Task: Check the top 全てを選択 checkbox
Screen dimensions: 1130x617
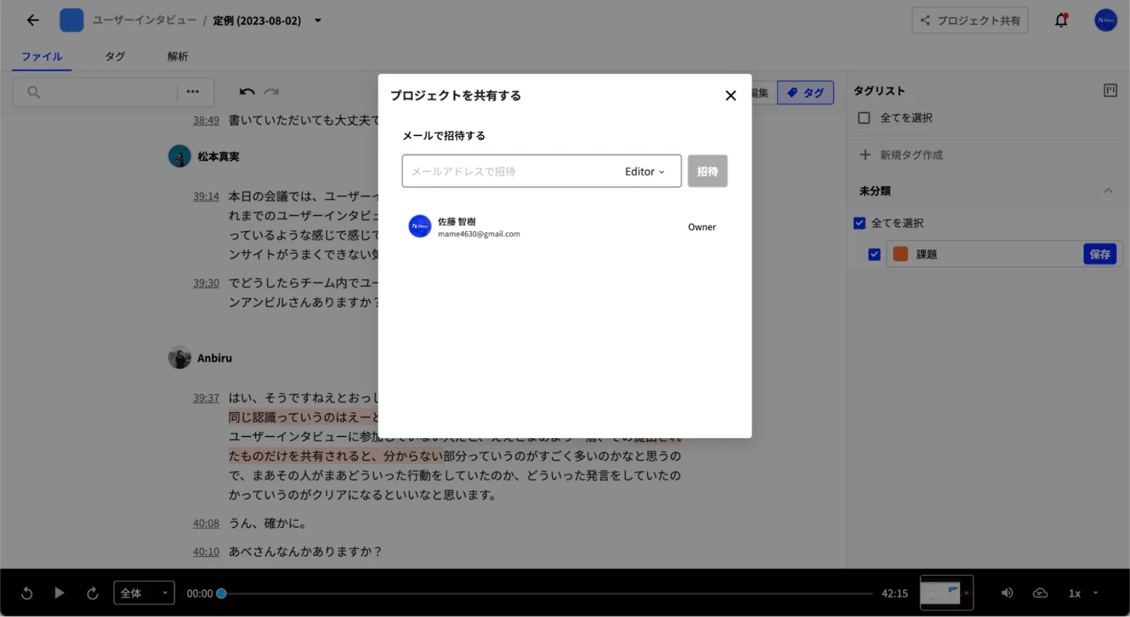Action: pyautogui.click(x=864, y=118)
